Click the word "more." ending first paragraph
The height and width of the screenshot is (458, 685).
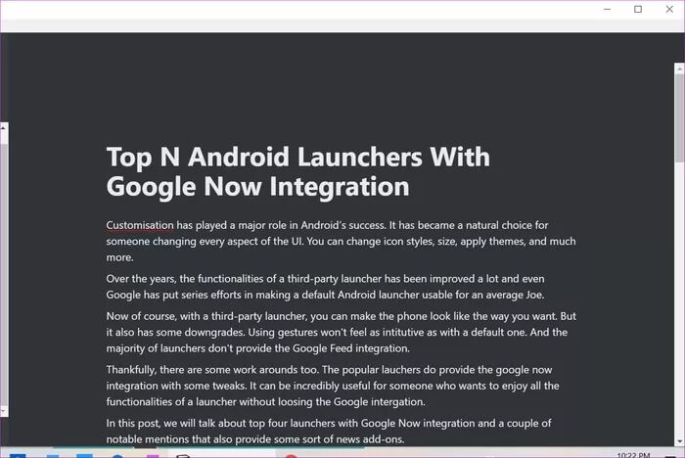coord(119,257)
